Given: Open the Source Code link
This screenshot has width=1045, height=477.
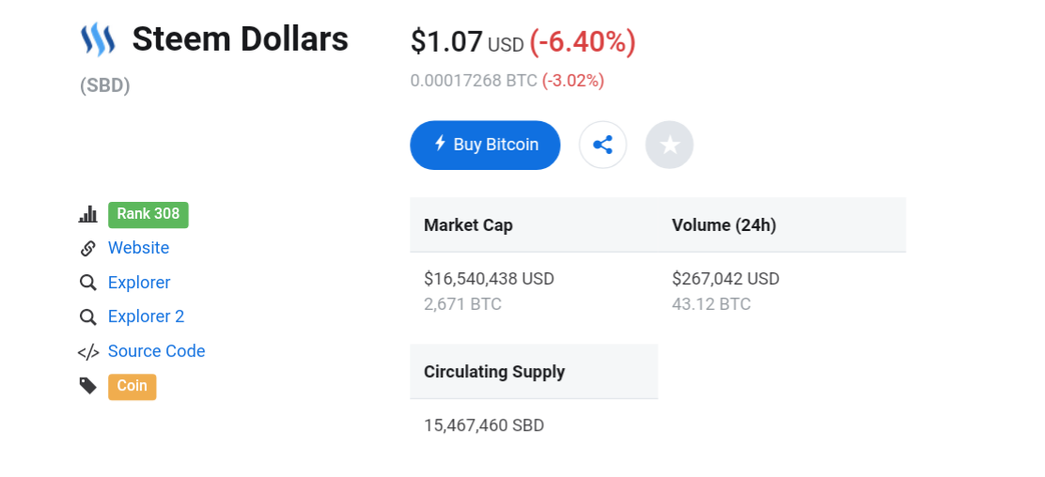Looking at the screenshot, I should 156,351.
